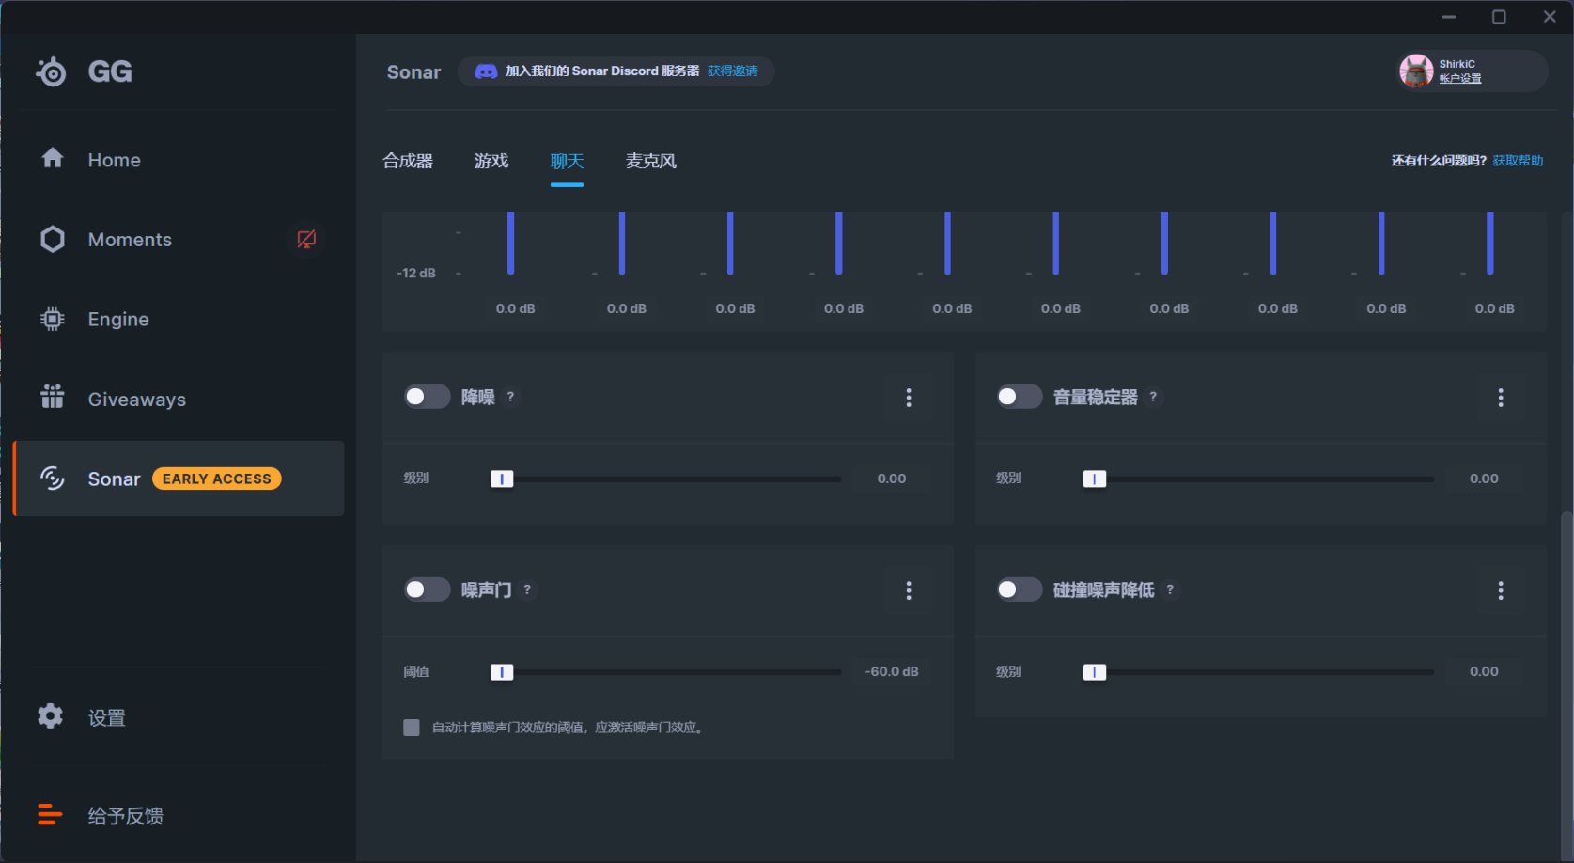
Task: Show help for 降噪 question mark
Action: click(x=510, y=397)
